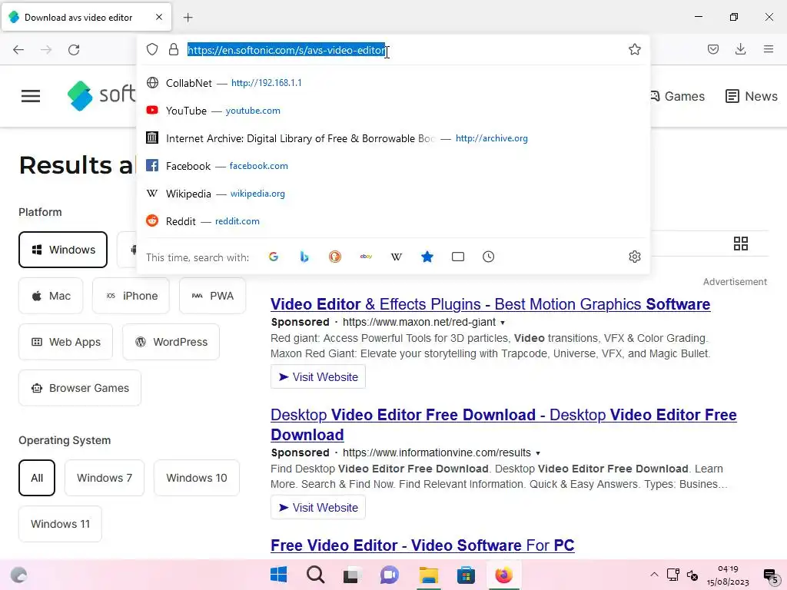
Task: Filter by Windows 11
Action: (x=60, y=524)
